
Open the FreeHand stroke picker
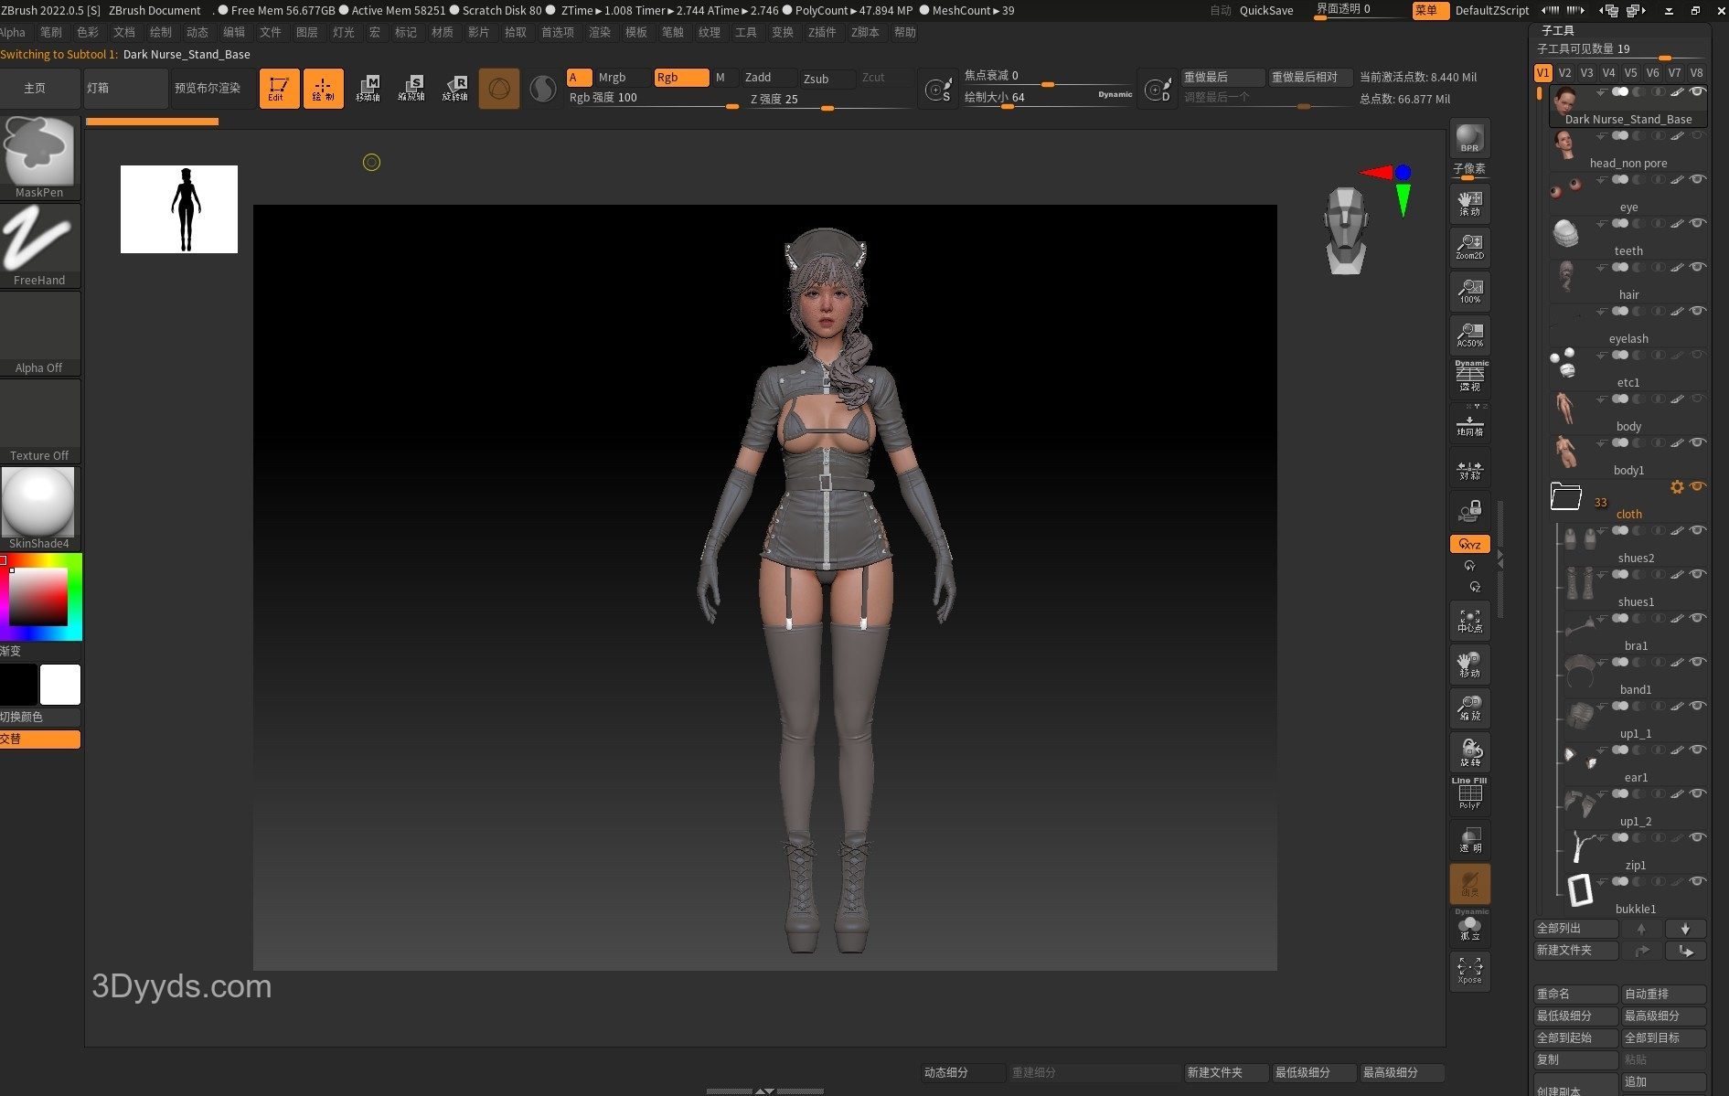click(x=39, y=242)
